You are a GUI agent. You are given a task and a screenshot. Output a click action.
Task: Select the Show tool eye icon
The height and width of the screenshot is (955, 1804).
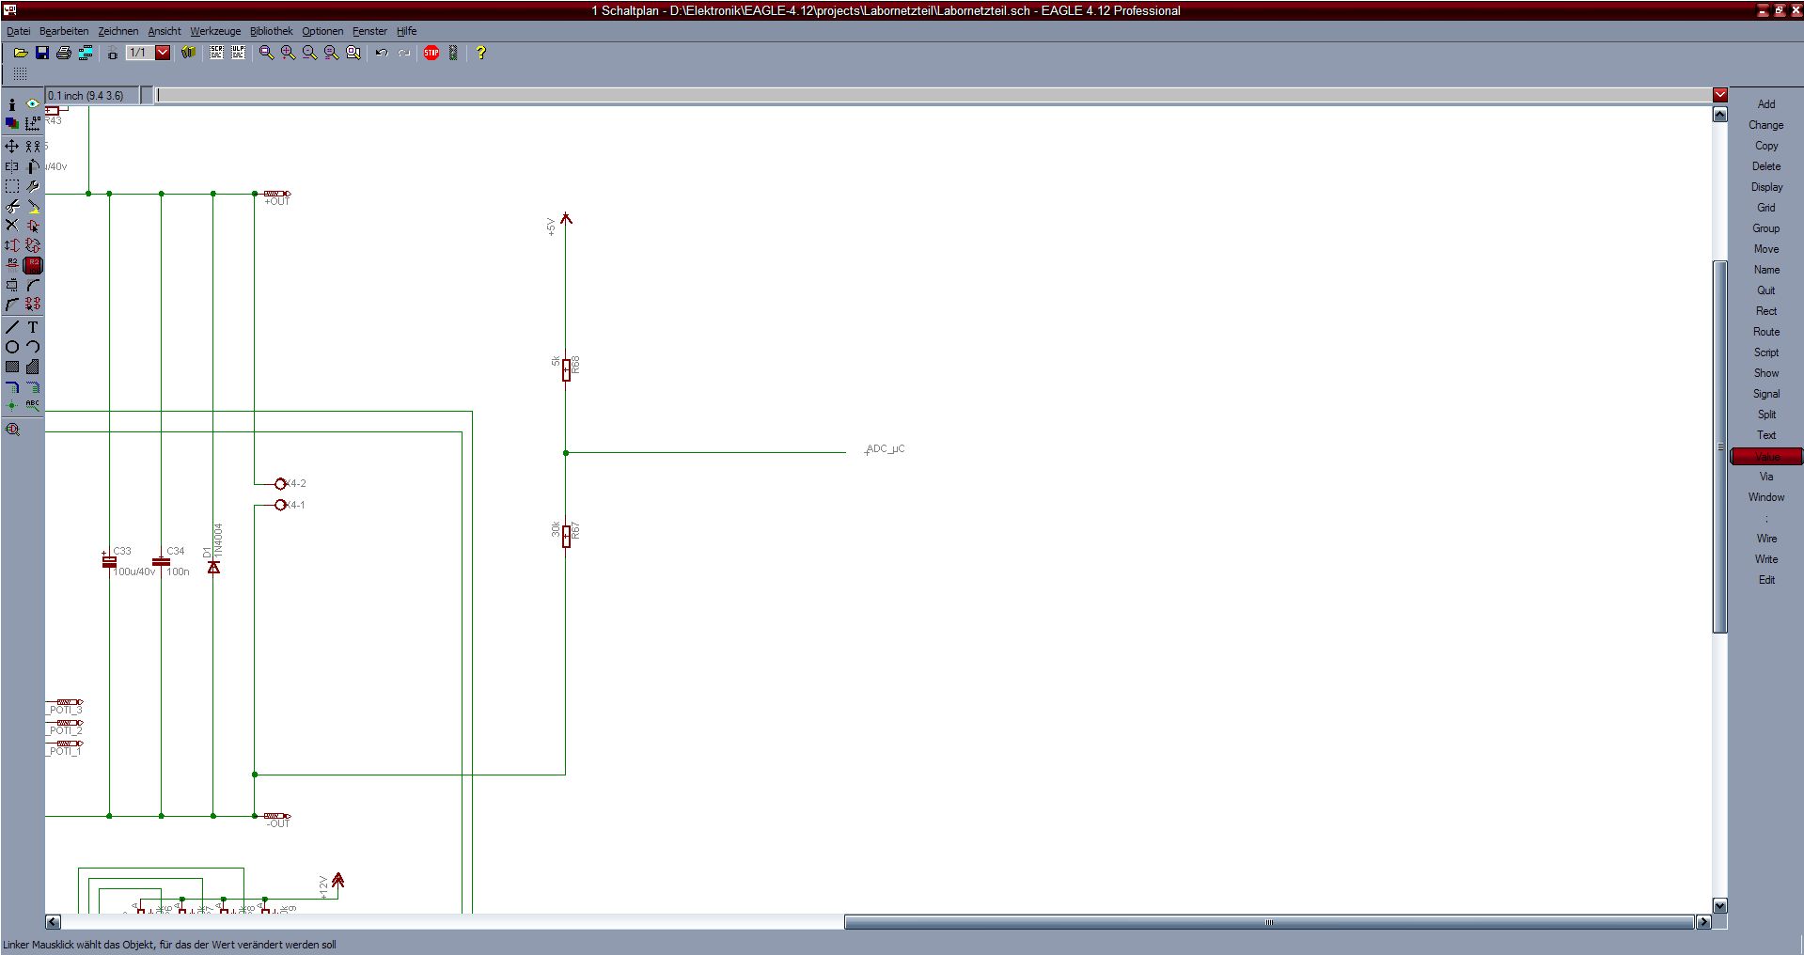[33, 104]
